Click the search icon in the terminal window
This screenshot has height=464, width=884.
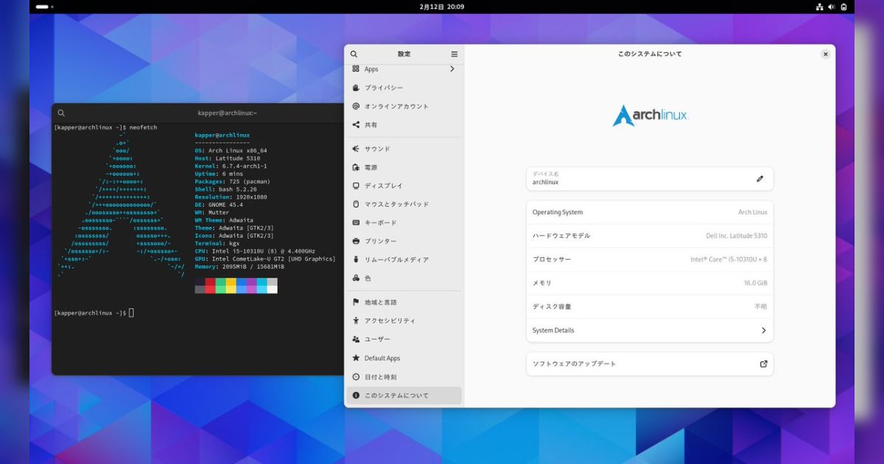tap(61, 113)
